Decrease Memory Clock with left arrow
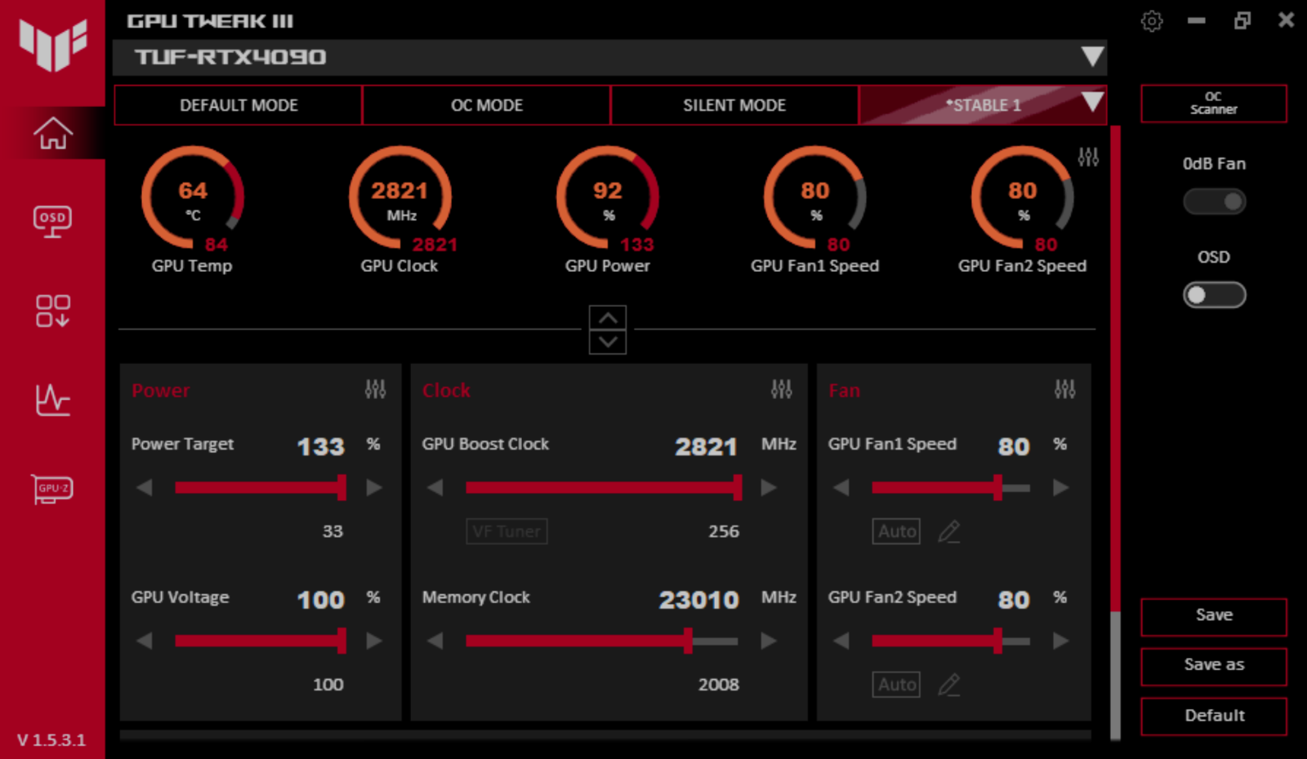 tap(435, 641)
